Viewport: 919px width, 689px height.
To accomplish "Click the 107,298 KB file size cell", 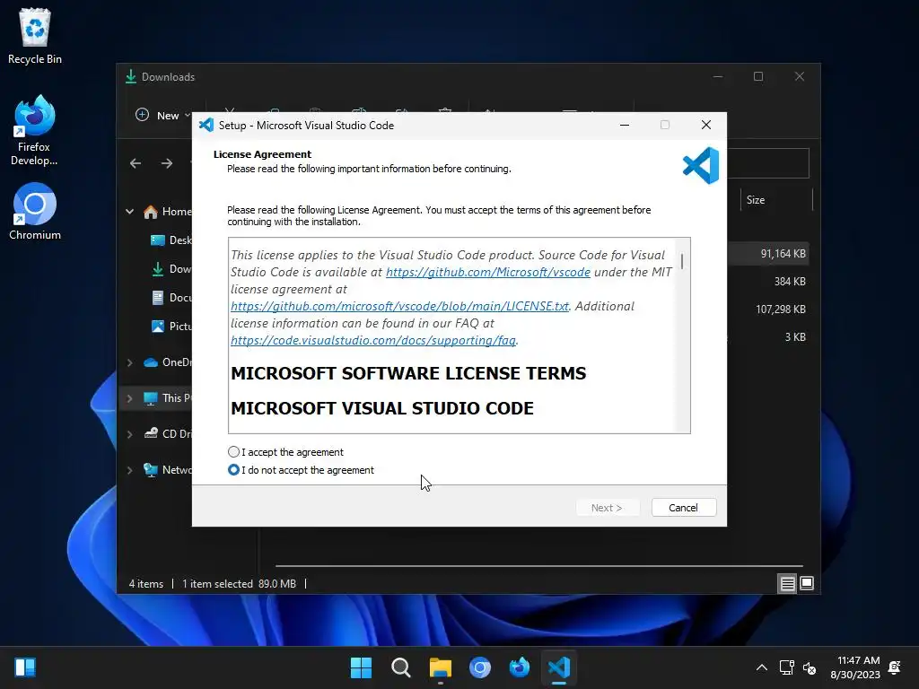I will 781,309.
